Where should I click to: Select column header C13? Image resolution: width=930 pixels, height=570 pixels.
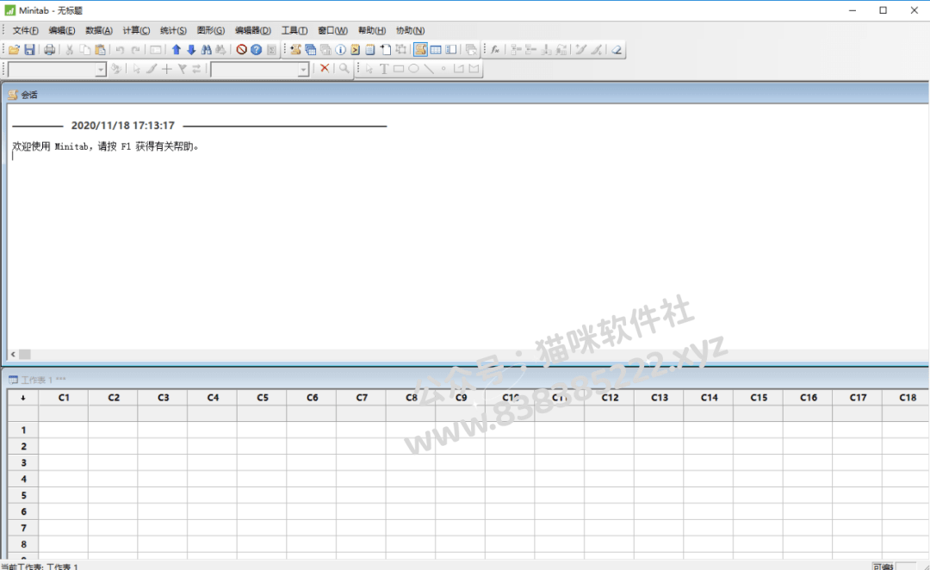click(659, 398)
